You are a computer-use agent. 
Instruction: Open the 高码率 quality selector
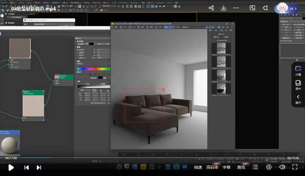tap(212, 167)
